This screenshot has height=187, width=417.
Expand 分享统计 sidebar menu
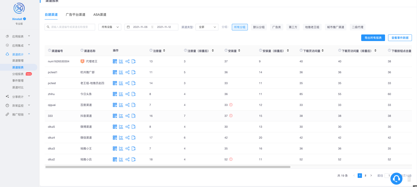[x=18, y=97]
